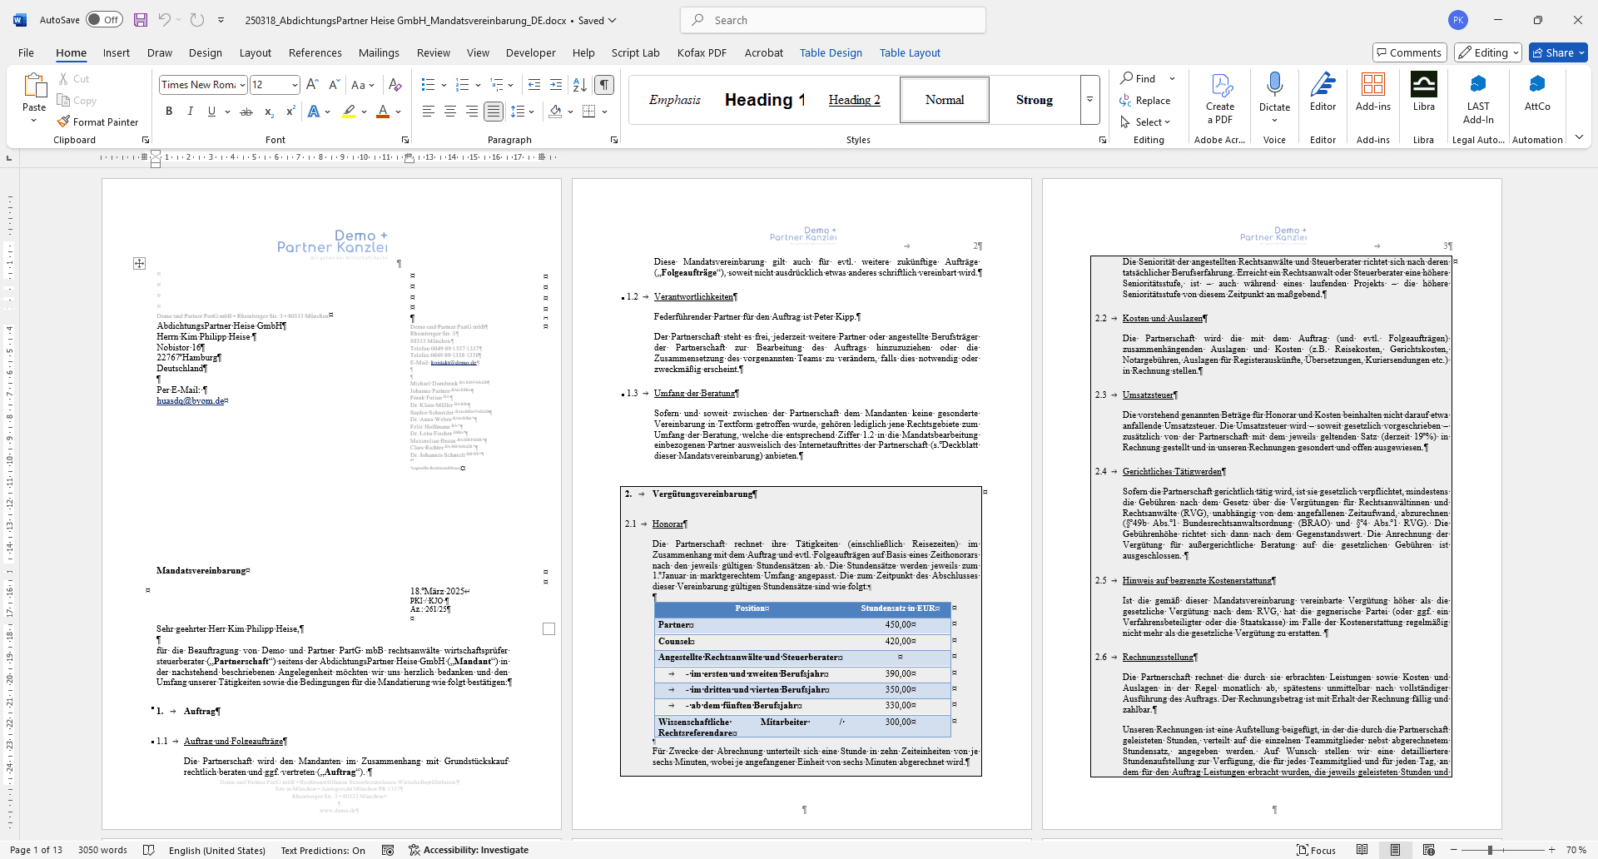Image resolution: width=1598 pixels, height=859 pixels.
Task: Click the Add-ins grid icon
Action: coord(1372,85)
